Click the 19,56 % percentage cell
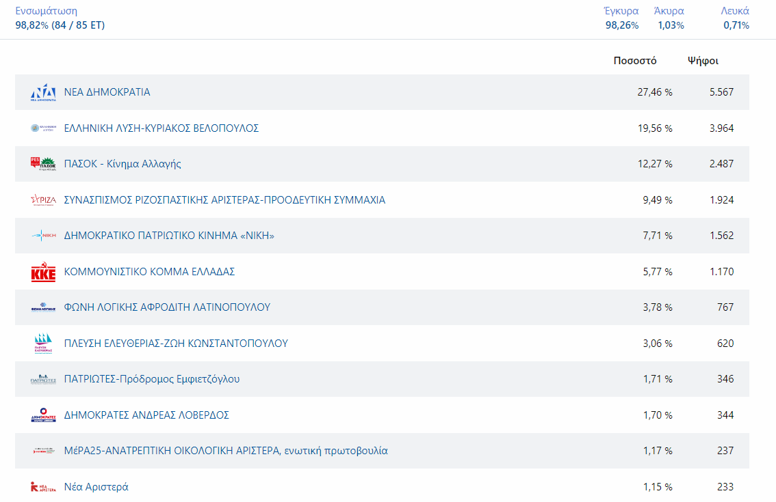Screen dimensions: 776x502 [655, 128]
